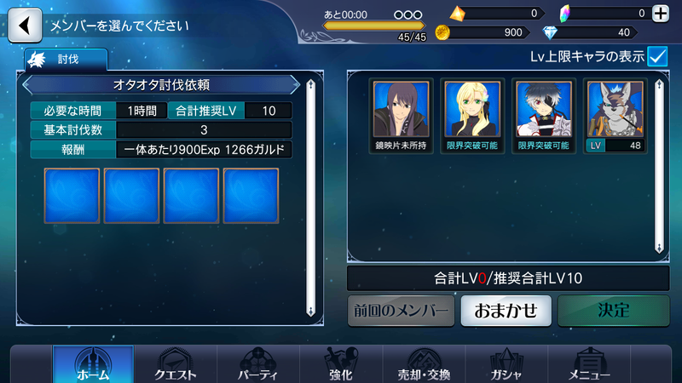Tap the plus icon to add crystals

(661, 14)
